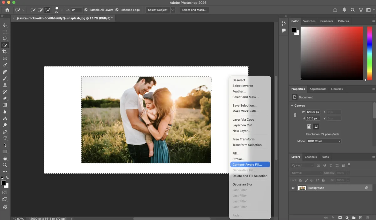
Task: Click the color picker gradient field
Action: coord(332,53)
